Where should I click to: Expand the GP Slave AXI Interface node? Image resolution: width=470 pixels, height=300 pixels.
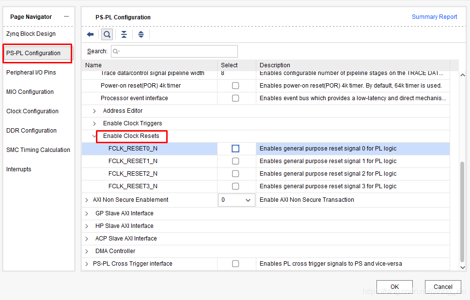[87, 213]
